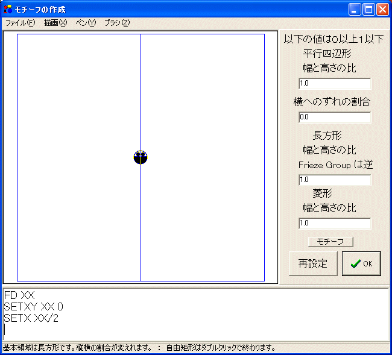Click the 'SETX XX/2' command line

pos(31,318)
